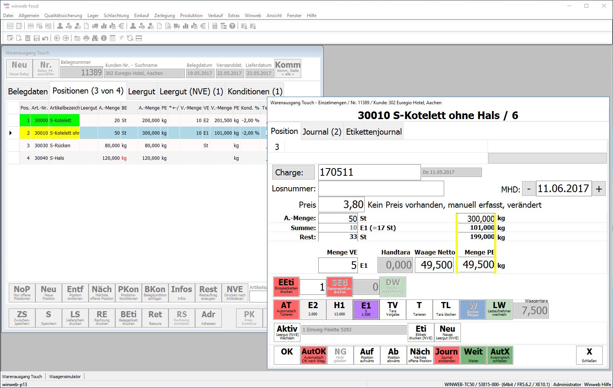
Task: Click the save floppy disk icon
Action: (37, 38)
